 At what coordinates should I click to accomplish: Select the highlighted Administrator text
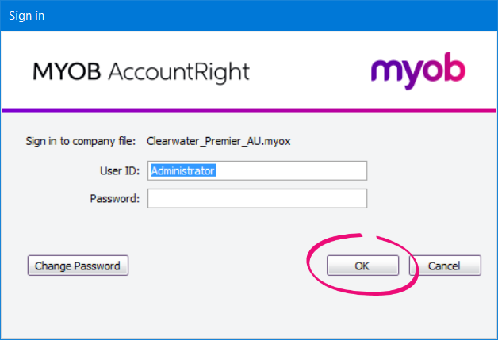[183, 170]
